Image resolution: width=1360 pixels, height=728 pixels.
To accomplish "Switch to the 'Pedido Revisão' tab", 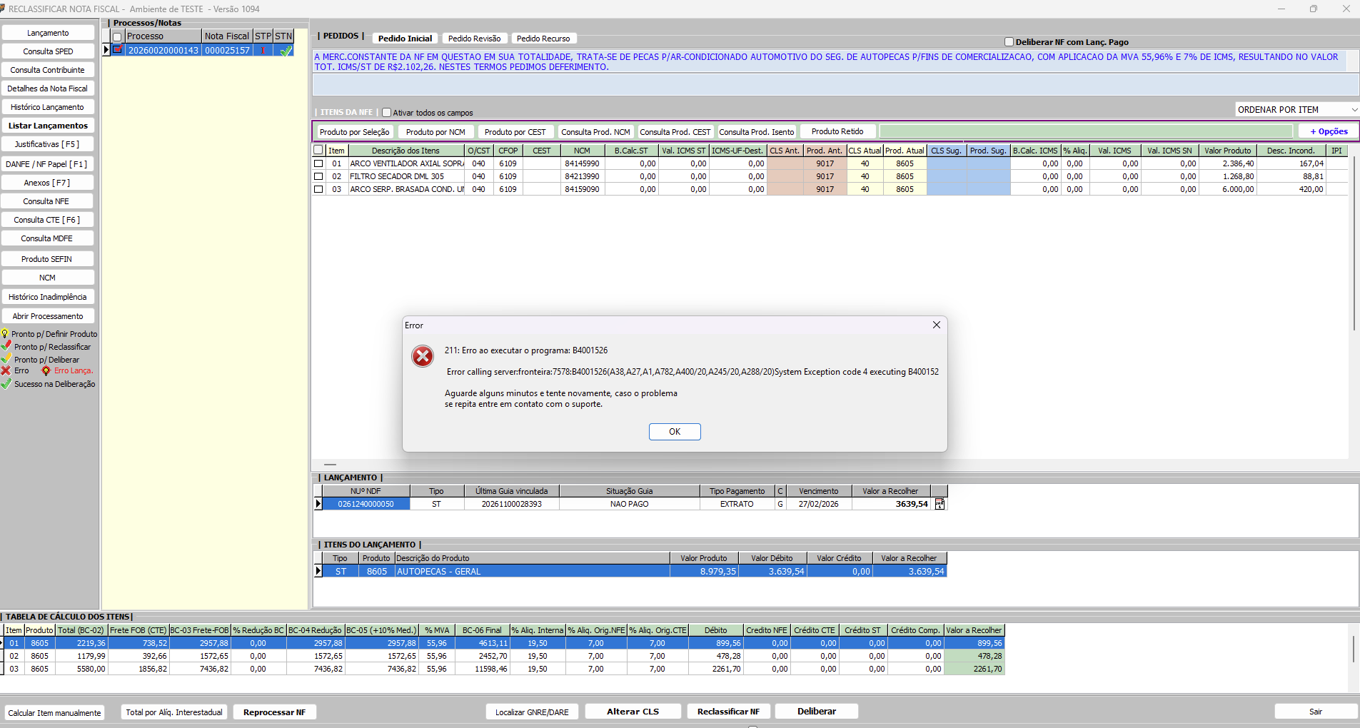I will tap(474, 39).
